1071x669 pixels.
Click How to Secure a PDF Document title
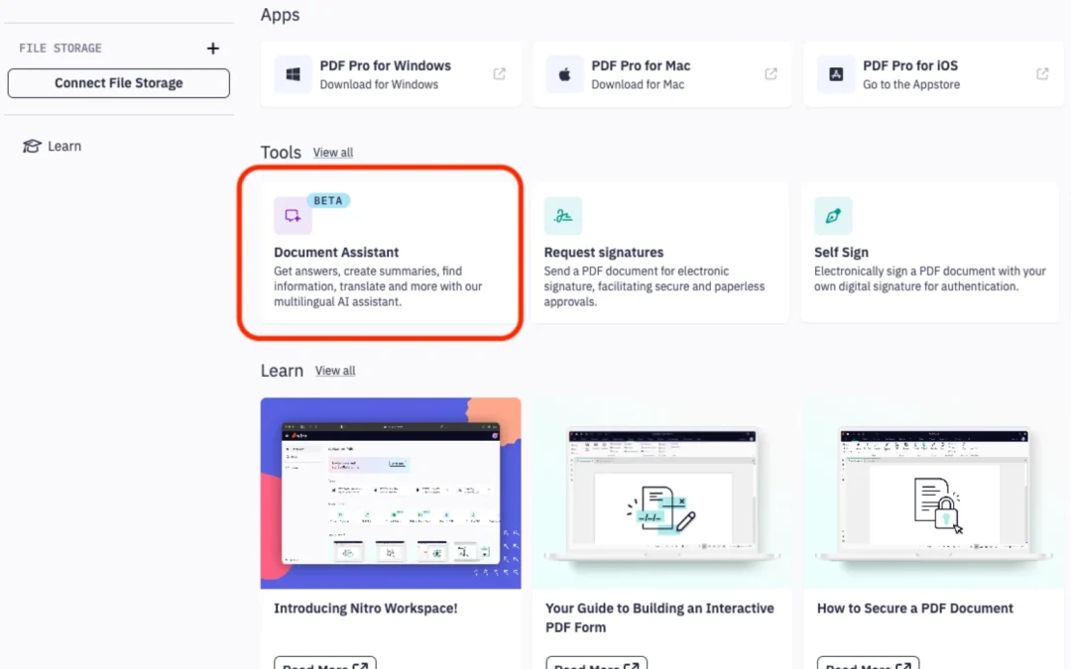click(x=915, y=609)
